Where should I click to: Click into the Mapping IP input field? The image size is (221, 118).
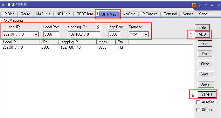coord(84,34)
